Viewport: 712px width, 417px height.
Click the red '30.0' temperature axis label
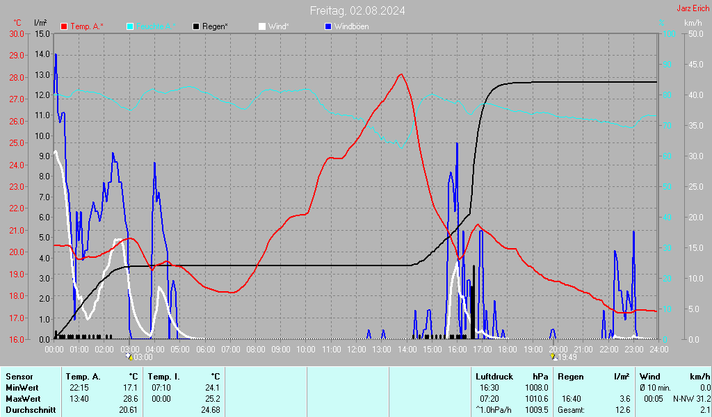(x=17, y=34)
